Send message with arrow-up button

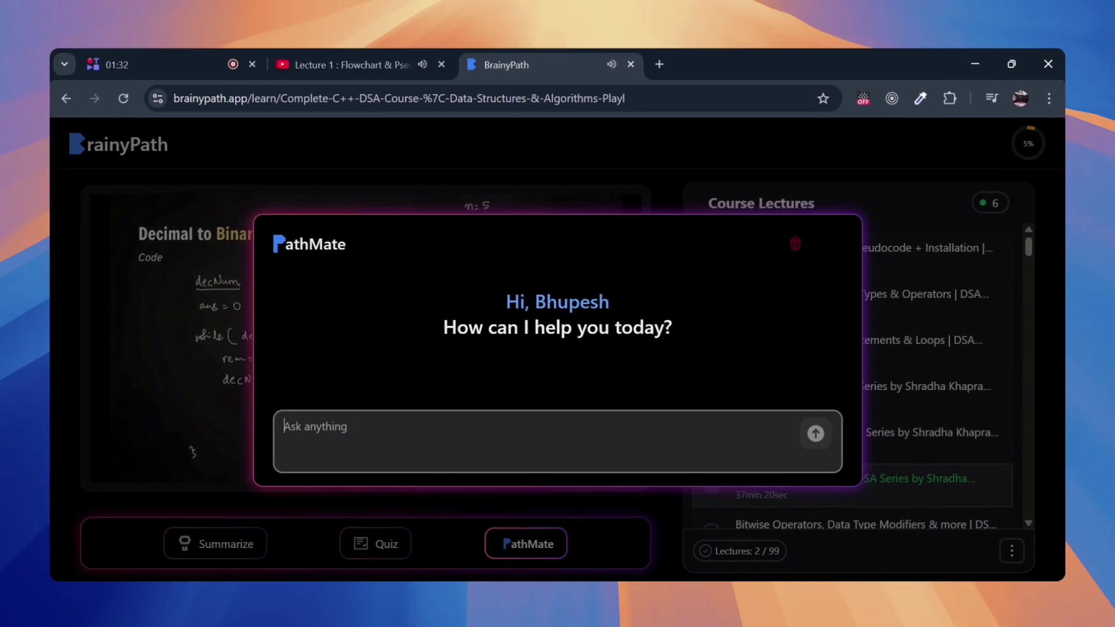pyautogui.click(x=815, y=433)
